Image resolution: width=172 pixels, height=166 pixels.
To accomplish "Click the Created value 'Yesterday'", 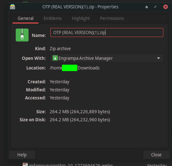I will click(x=59, y=82).
